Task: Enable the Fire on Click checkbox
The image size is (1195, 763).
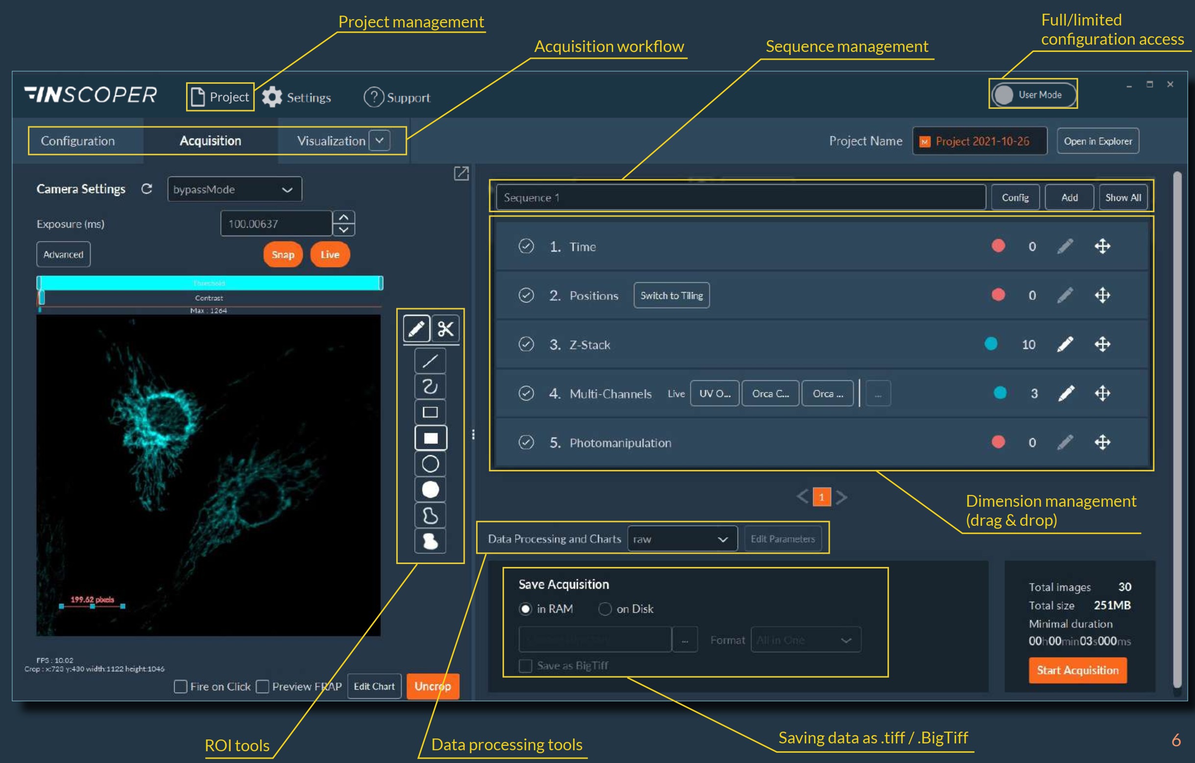Action: pos(181,687)
